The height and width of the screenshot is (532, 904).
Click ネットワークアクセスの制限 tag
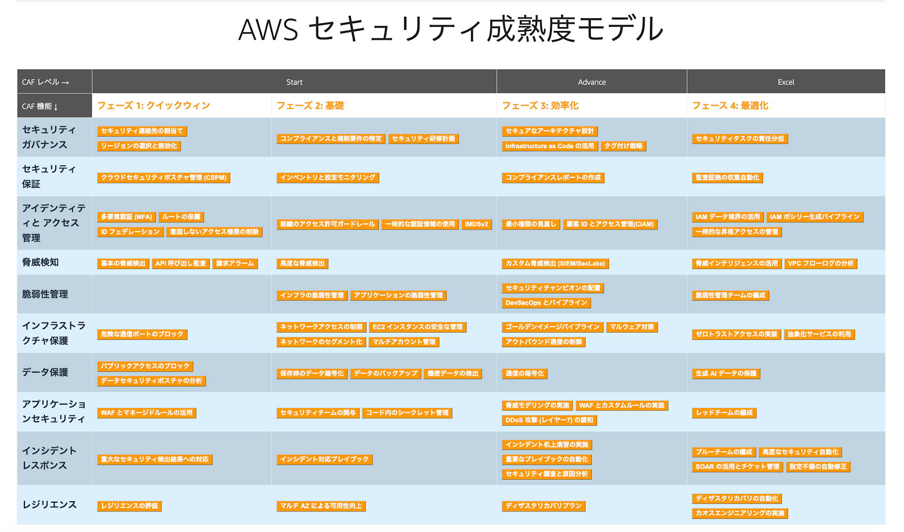click(x=321, y=327)
